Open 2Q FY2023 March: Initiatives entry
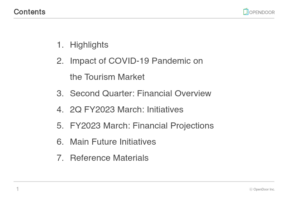Viewport: 286px width, 198px height. tap(126, 110)
